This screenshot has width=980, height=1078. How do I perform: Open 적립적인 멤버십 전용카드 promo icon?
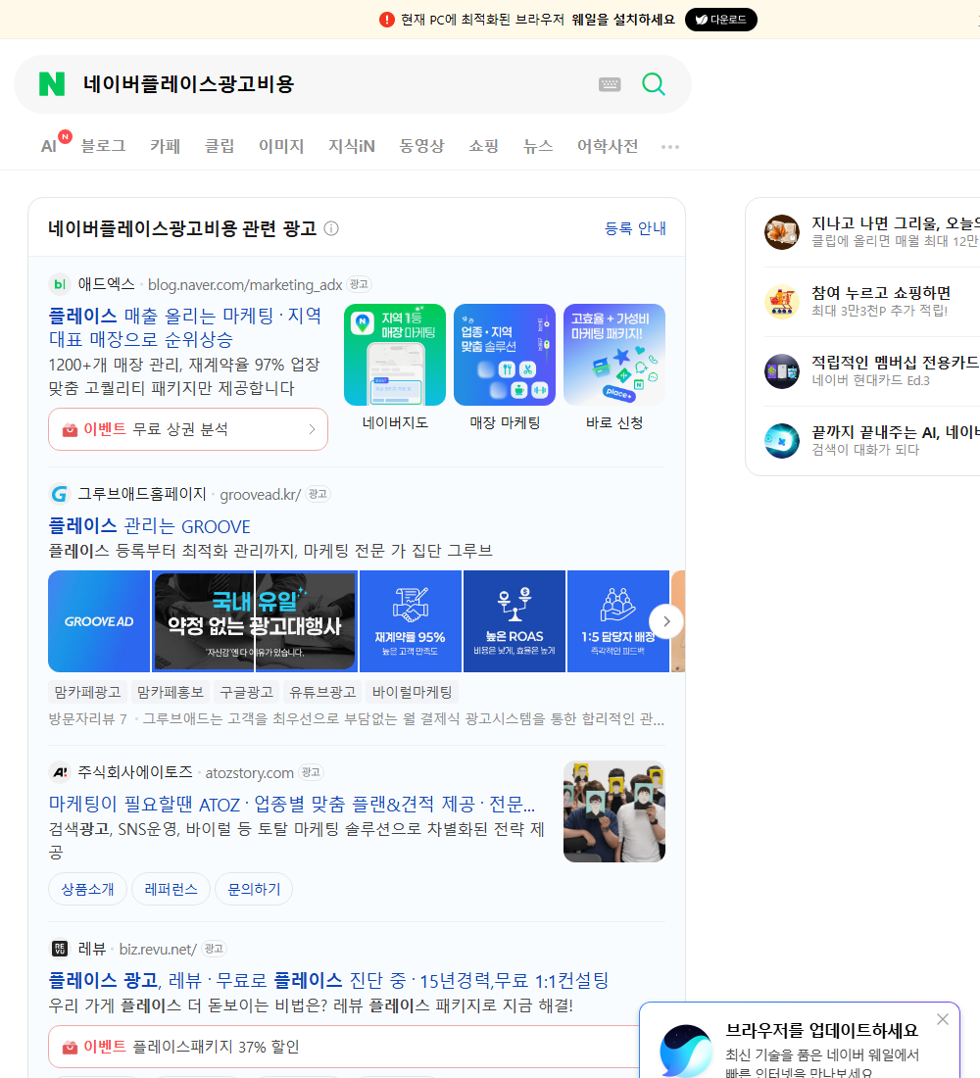tap(782, 371)
